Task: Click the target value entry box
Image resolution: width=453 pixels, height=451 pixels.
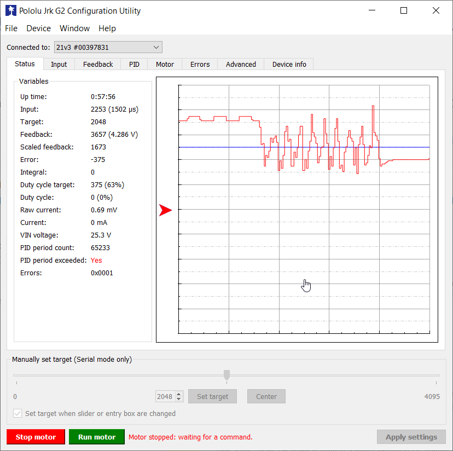Action: 164,397
